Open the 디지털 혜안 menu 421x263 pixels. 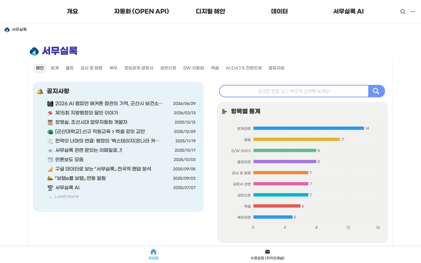click(210, 11)
